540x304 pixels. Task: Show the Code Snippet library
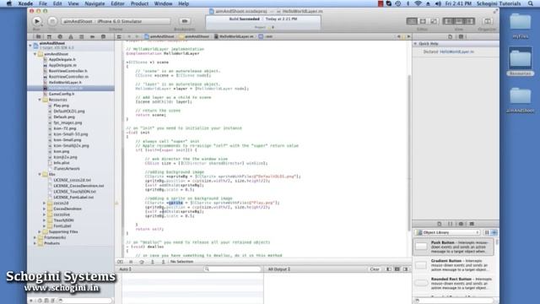[x=450, y=224]
